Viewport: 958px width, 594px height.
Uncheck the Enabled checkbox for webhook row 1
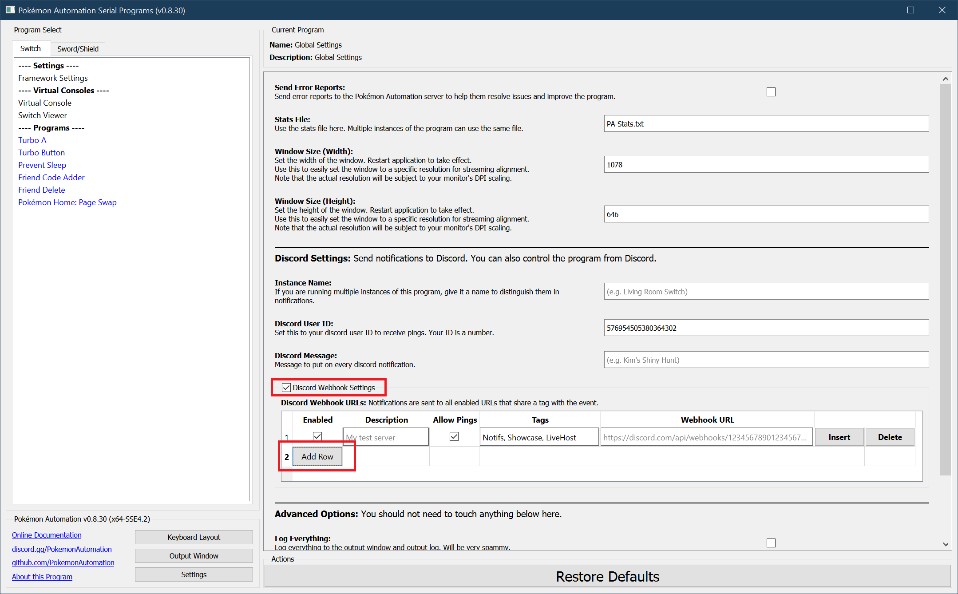(x=317, y=436)
